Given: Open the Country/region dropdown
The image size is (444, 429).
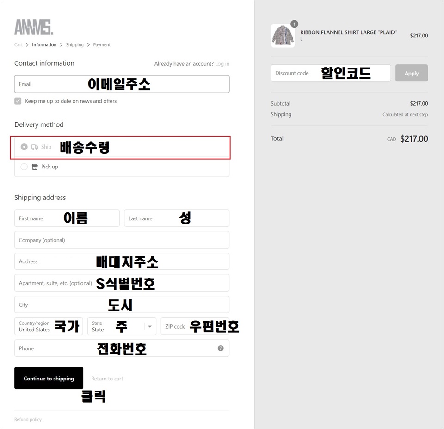Looking at the screenshot, I should pos(49,326).
